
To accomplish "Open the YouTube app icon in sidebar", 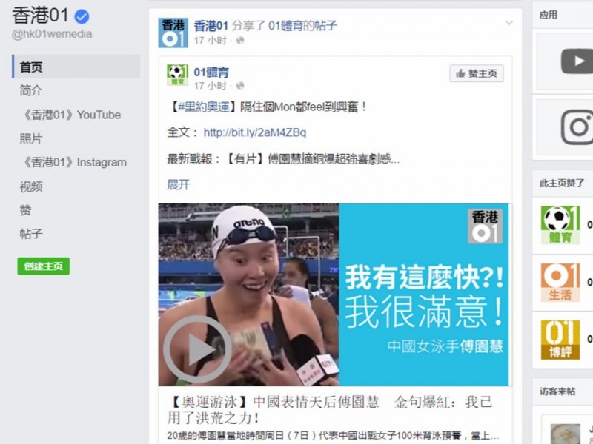I will click(577, 61).
